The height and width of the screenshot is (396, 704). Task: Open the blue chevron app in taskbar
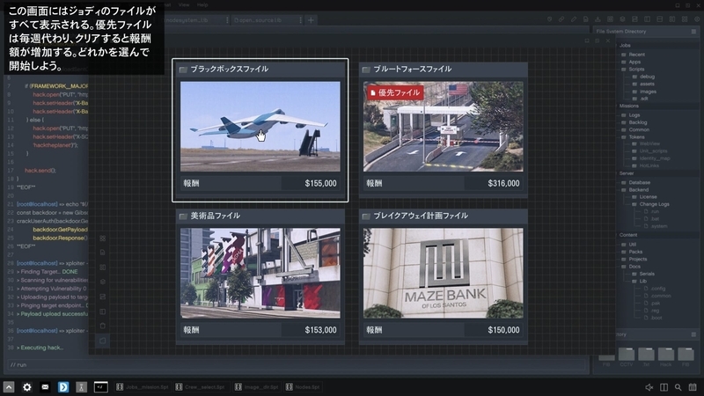pyautogui.click(x=63, y=387)
